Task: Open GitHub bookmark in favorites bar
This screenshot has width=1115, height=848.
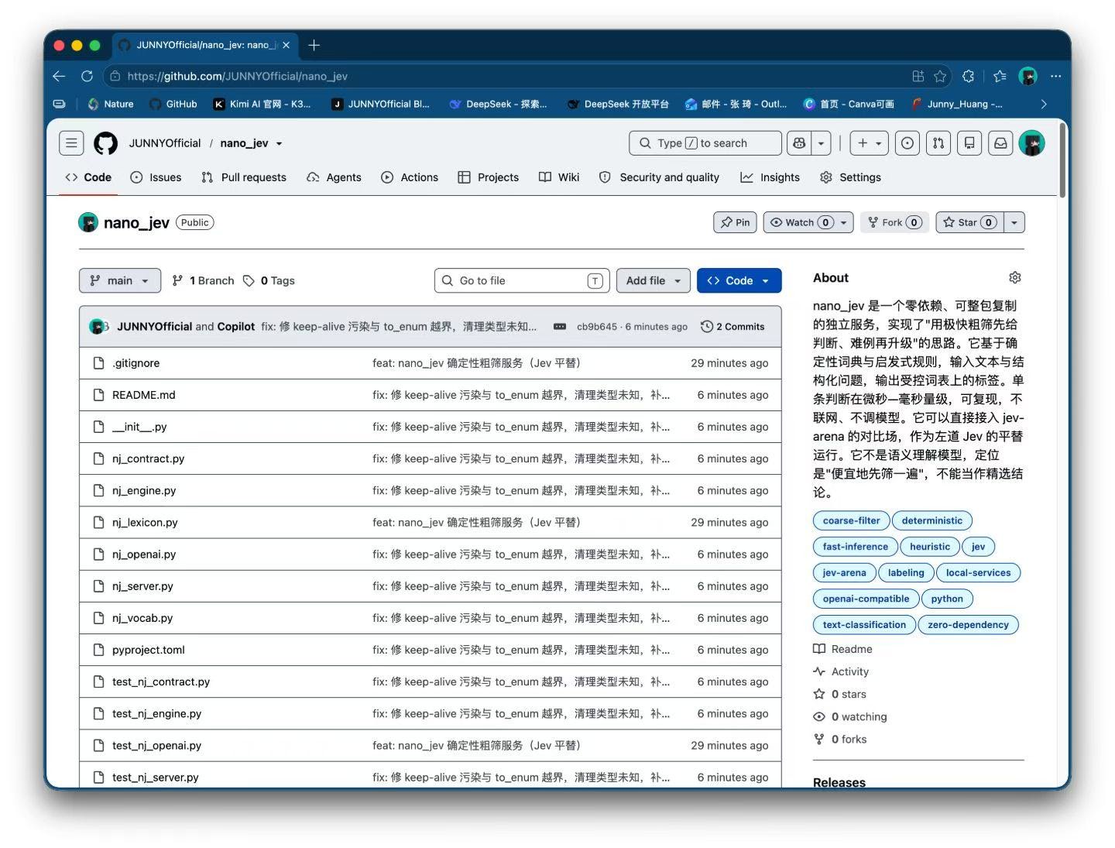Action: point(173,104)
